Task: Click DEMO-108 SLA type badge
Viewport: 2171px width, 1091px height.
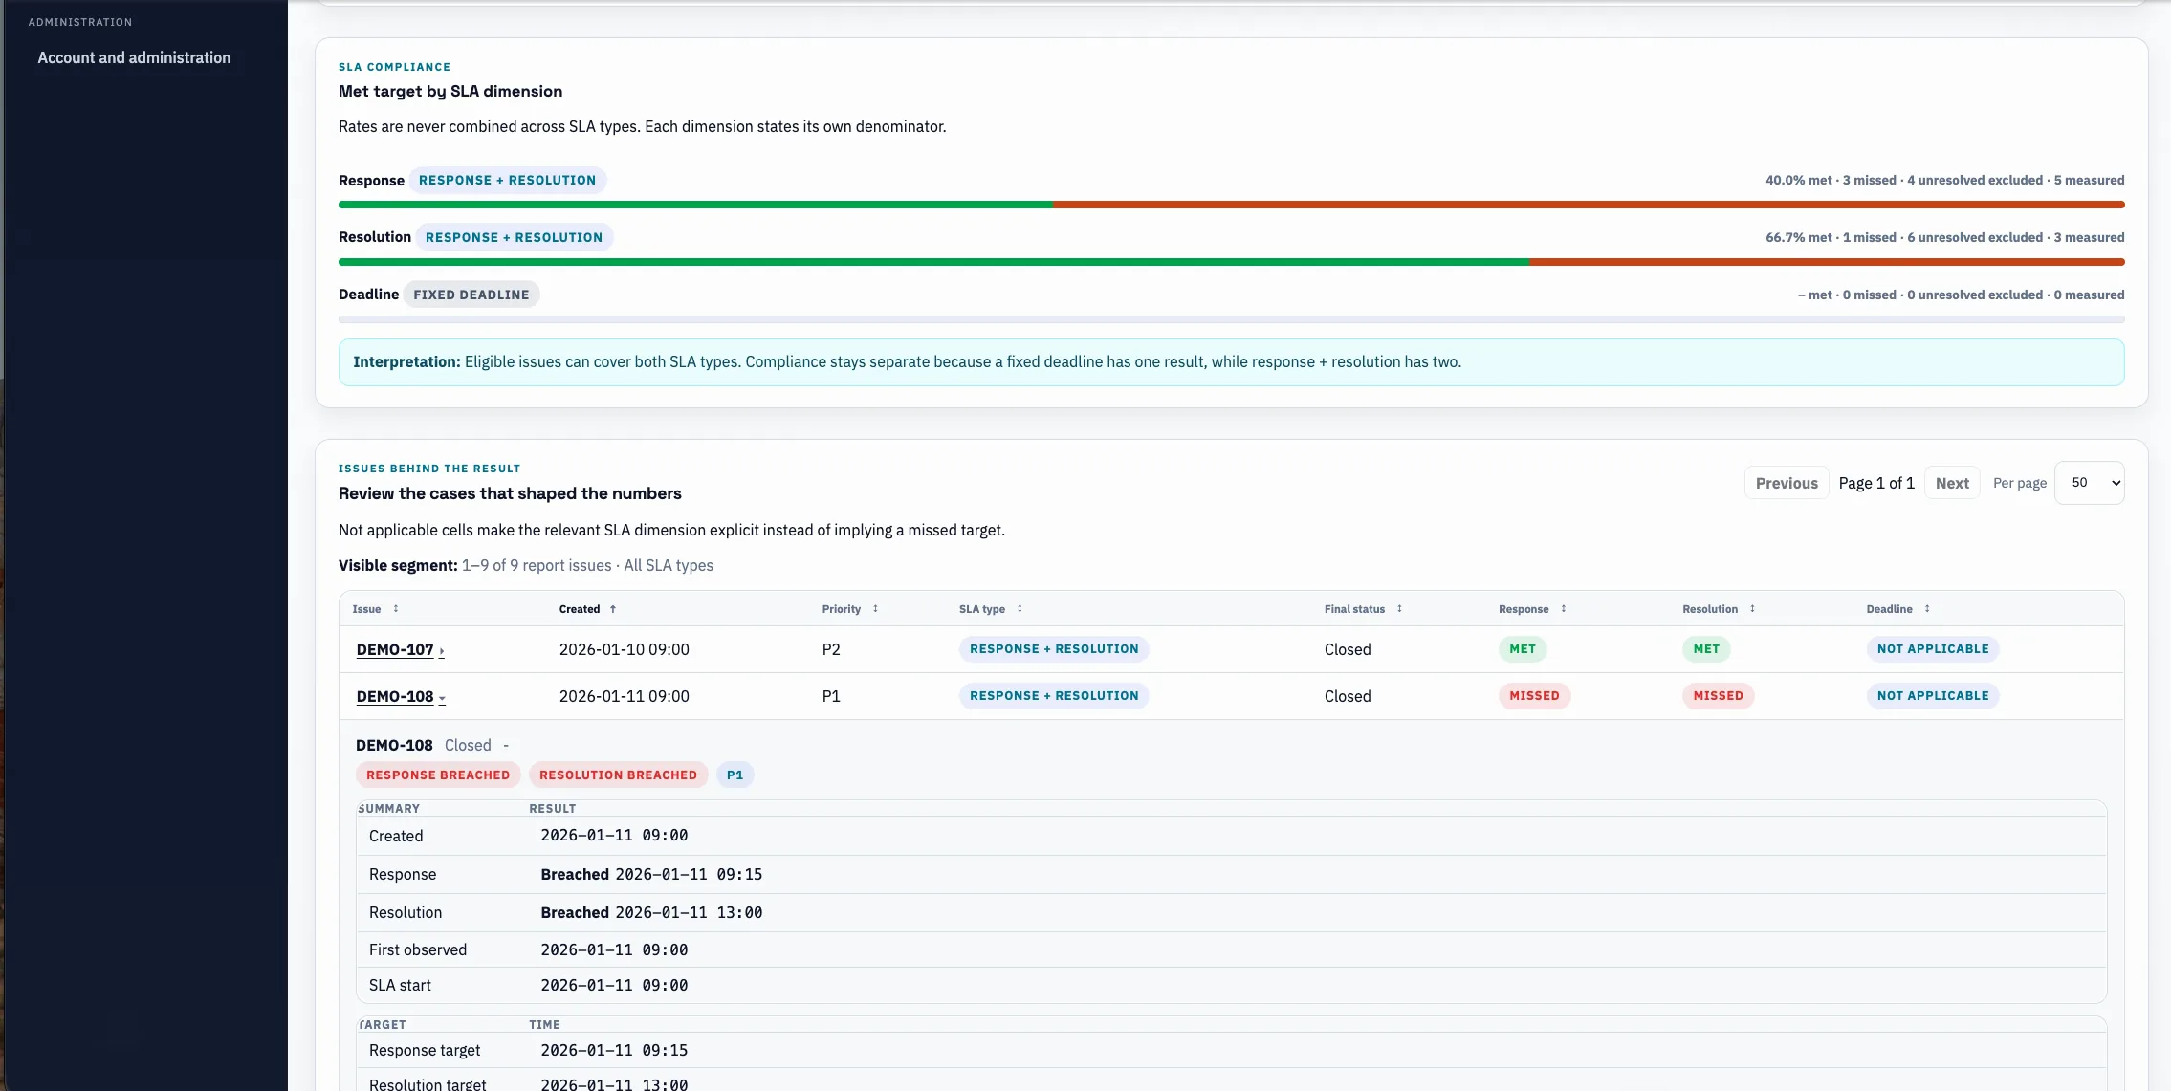Action: pyautogui.click(x=1054, y=696)
